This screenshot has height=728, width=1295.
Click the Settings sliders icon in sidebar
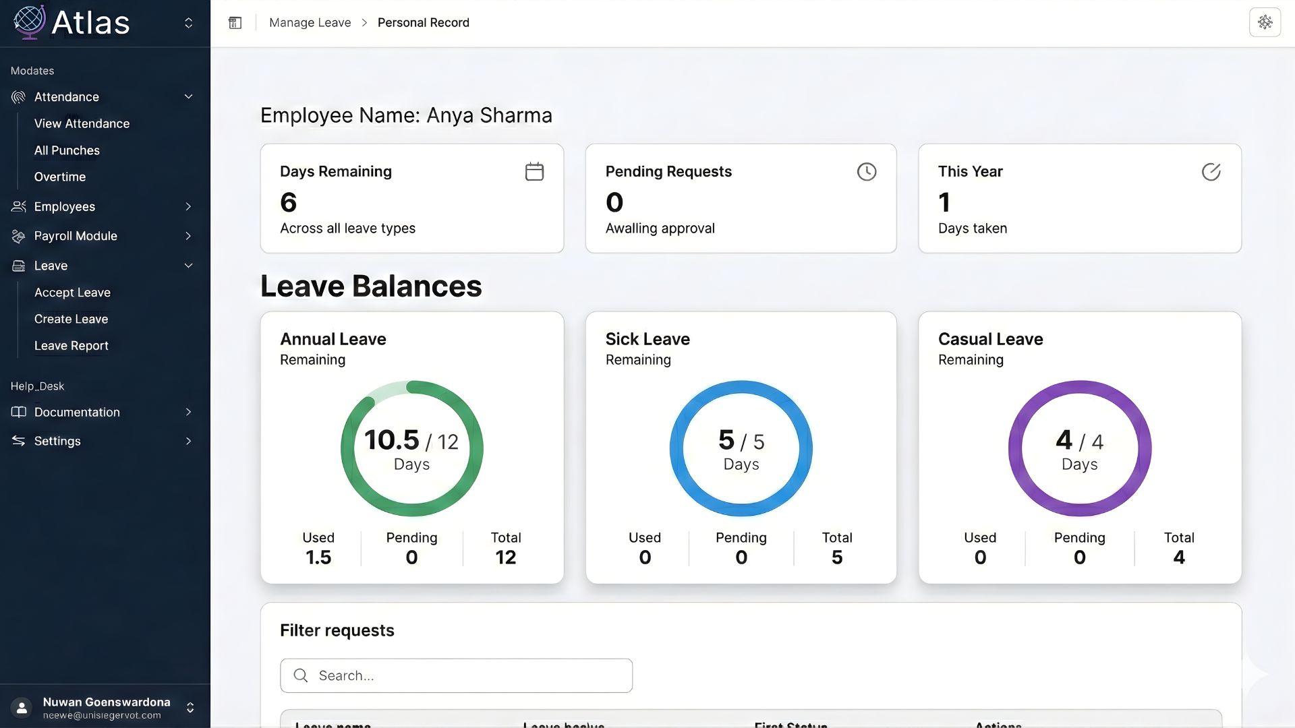click(18, 441)
